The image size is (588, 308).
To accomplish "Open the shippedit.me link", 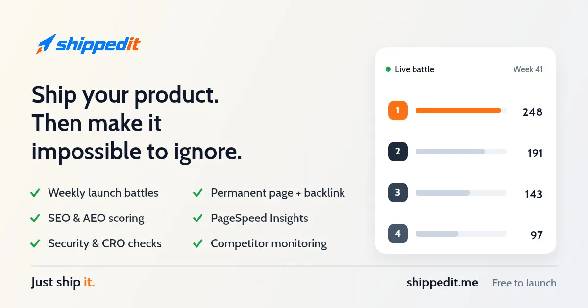I will pos(442,283).
